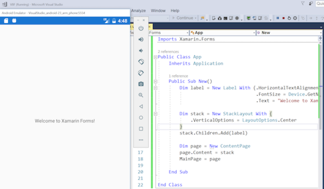Click the emulator volume down icon
Screen dimensions: 324x189
[141, 51]
